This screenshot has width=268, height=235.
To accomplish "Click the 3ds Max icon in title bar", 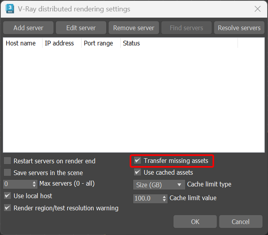I will [10, 9].
